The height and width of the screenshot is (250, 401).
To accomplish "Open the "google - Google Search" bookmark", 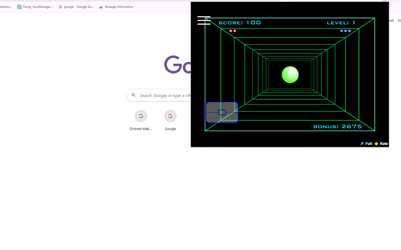I will pos(76,7).
